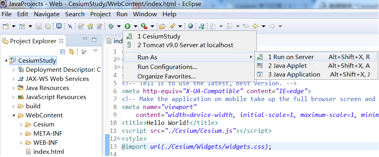Expand the Deployment Descriptor node
Image resolution: width=379 pixels, height=157 pixels.
14,70
